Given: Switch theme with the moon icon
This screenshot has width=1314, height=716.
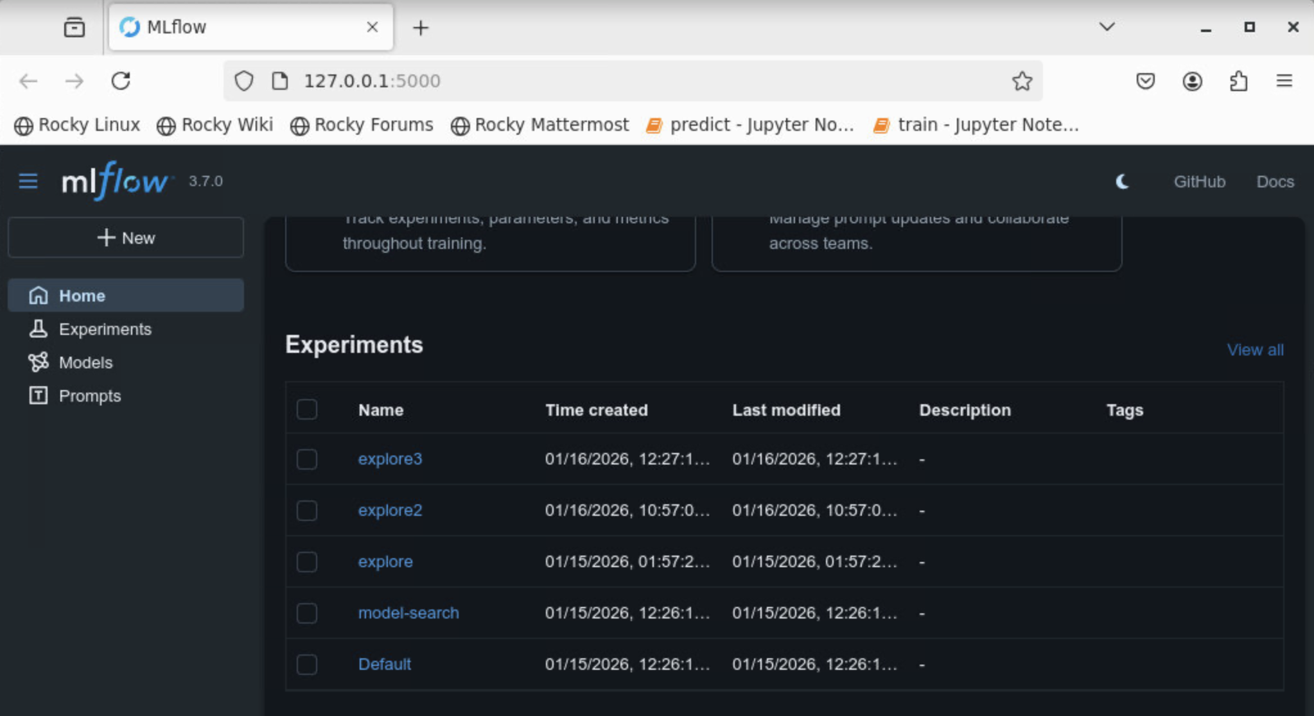Looking at the screenshot, I should pos(1122,182).
